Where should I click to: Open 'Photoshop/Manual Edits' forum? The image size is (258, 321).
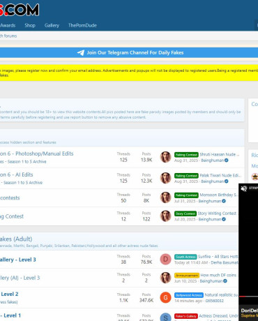click(x=37, y=154)
